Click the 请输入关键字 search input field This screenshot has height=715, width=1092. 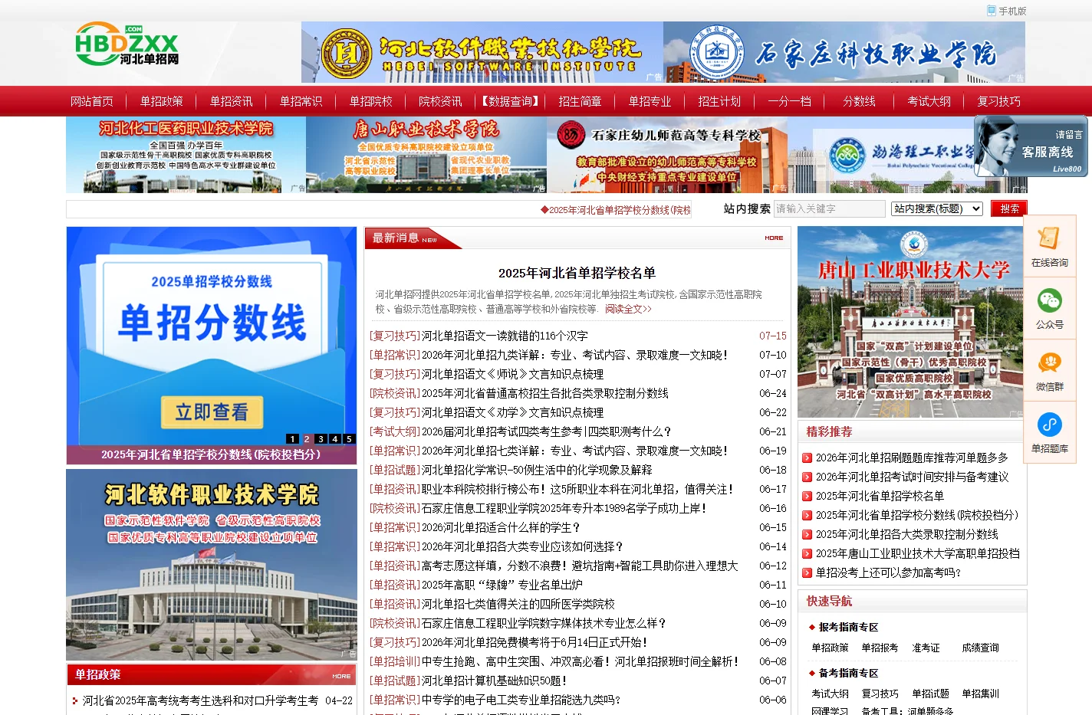coord(829,208)
